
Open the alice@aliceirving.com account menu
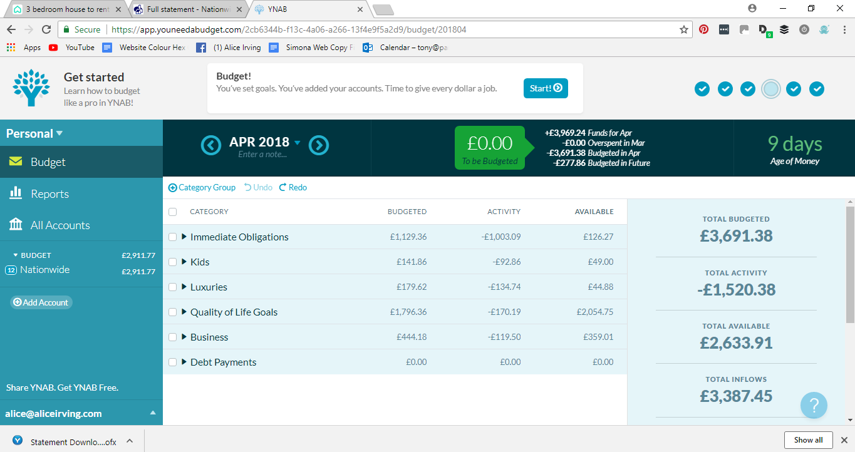pyautogui.click(x=81, y=413)
